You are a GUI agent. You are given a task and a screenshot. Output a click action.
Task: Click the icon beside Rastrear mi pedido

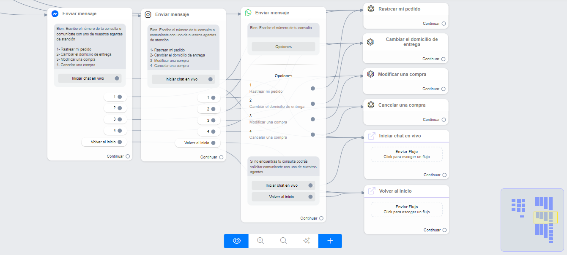371,9
